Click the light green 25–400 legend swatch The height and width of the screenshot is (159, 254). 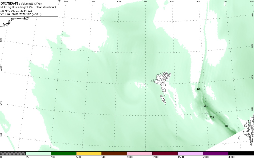(x=38, y=153)
